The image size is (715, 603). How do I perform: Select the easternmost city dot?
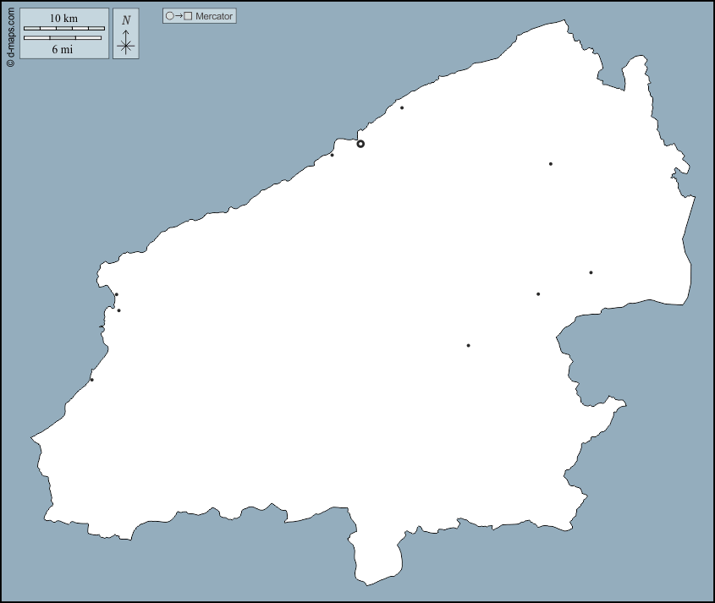pyautogui.click(x=591, y=272)
